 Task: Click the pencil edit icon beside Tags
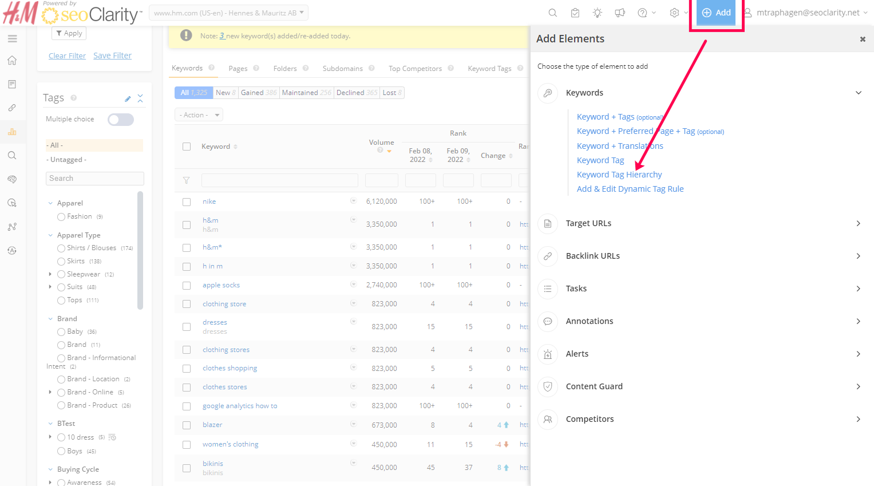coord(128,99)
